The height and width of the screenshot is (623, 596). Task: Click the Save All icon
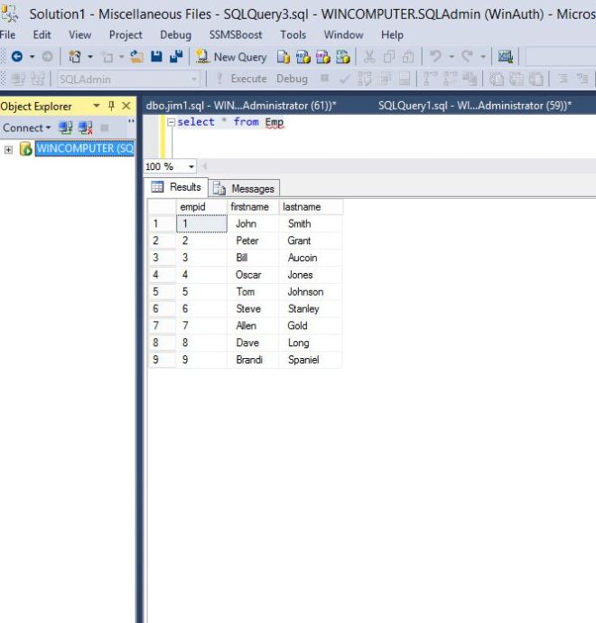point(175,57)
